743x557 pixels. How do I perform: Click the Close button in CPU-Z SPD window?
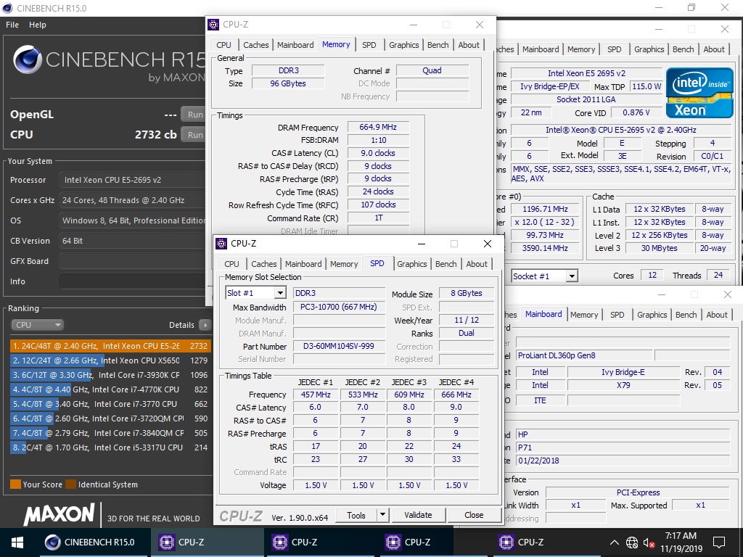pyautogui.click(x=474, y=515)
